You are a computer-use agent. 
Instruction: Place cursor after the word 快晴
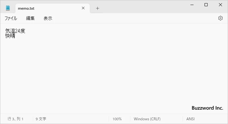pyautogui.click(x=15, y=36)
